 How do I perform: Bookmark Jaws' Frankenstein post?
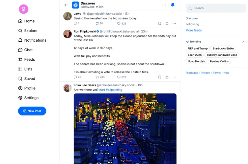tap(160, 24)
